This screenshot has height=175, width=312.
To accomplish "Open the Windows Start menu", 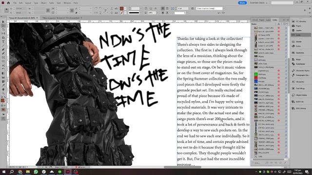I will [3, 172].
